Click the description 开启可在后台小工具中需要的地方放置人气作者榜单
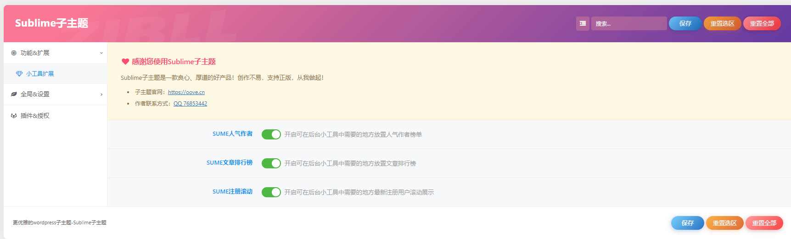791x239 pixels. tap(353, 134)
